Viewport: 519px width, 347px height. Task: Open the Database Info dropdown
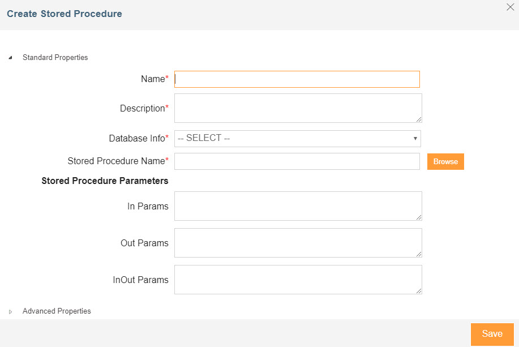(297, 139)
